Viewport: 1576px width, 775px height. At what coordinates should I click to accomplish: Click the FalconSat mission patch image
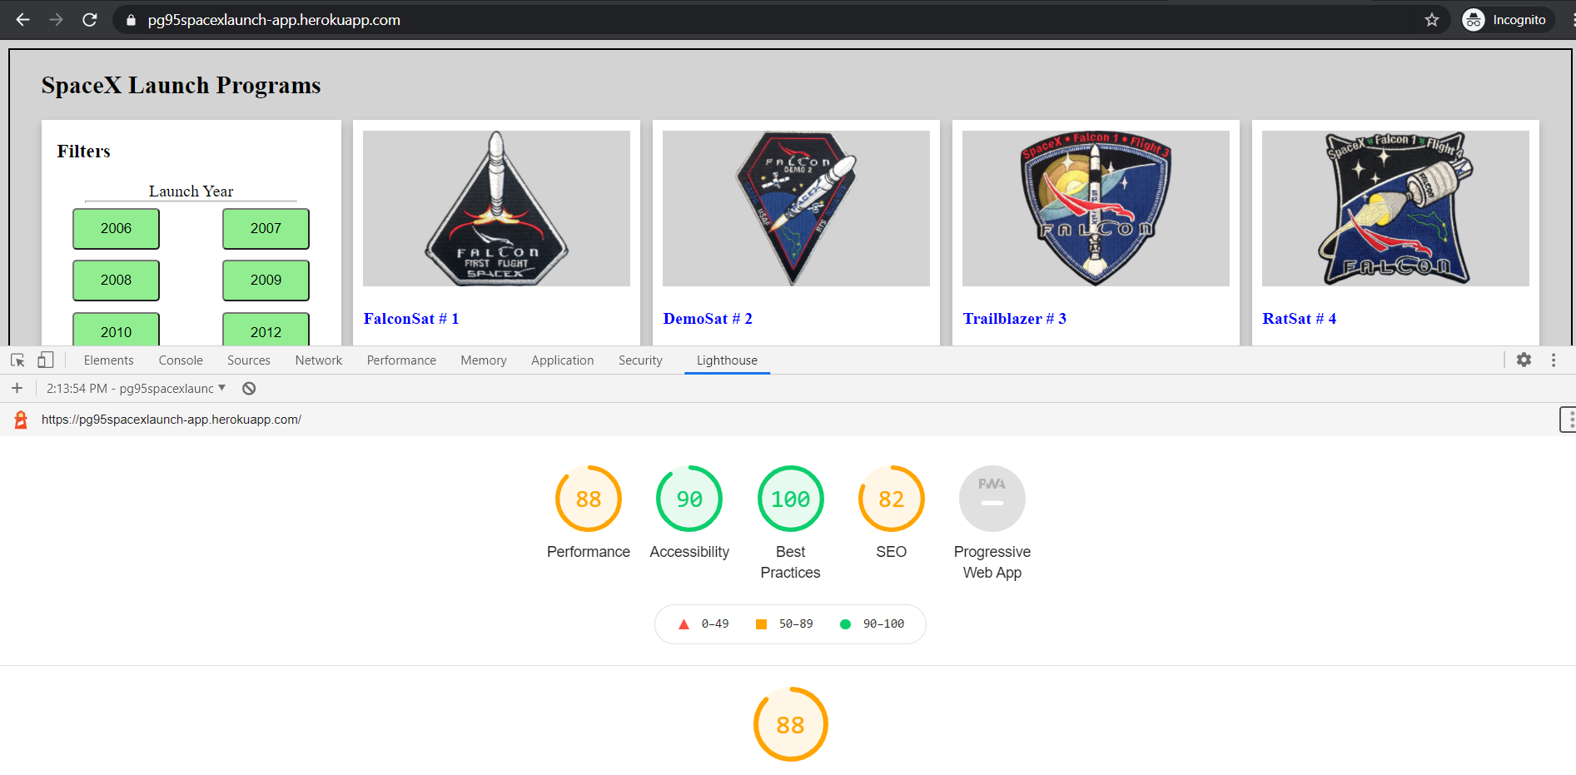(x=496, y=208)
